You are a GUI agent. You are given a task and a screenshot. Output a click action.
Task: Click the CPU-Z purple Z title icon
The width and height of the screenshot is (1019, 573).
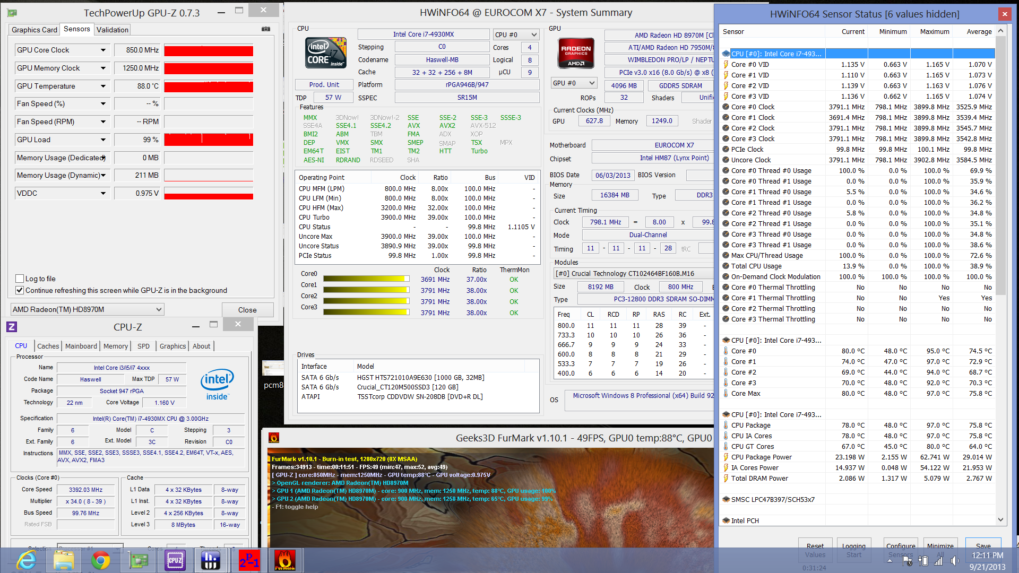click(12, 327)
